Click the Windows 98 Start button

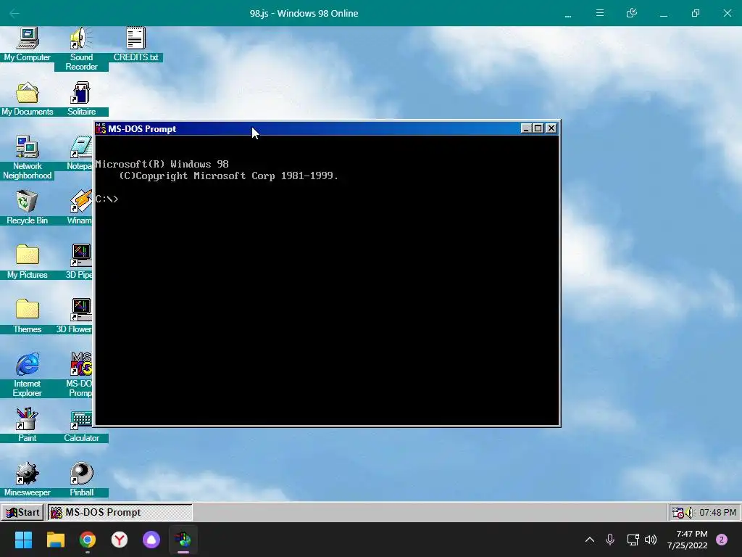[x=22, y=512]
